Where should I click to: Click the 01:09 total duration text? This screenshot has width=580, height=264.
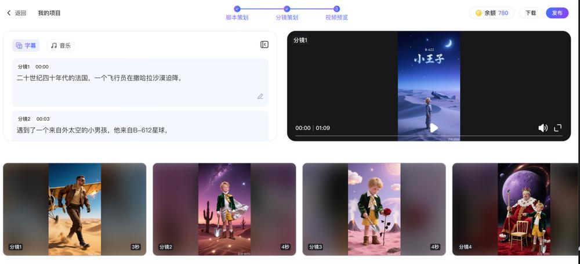tap(323, 128)
